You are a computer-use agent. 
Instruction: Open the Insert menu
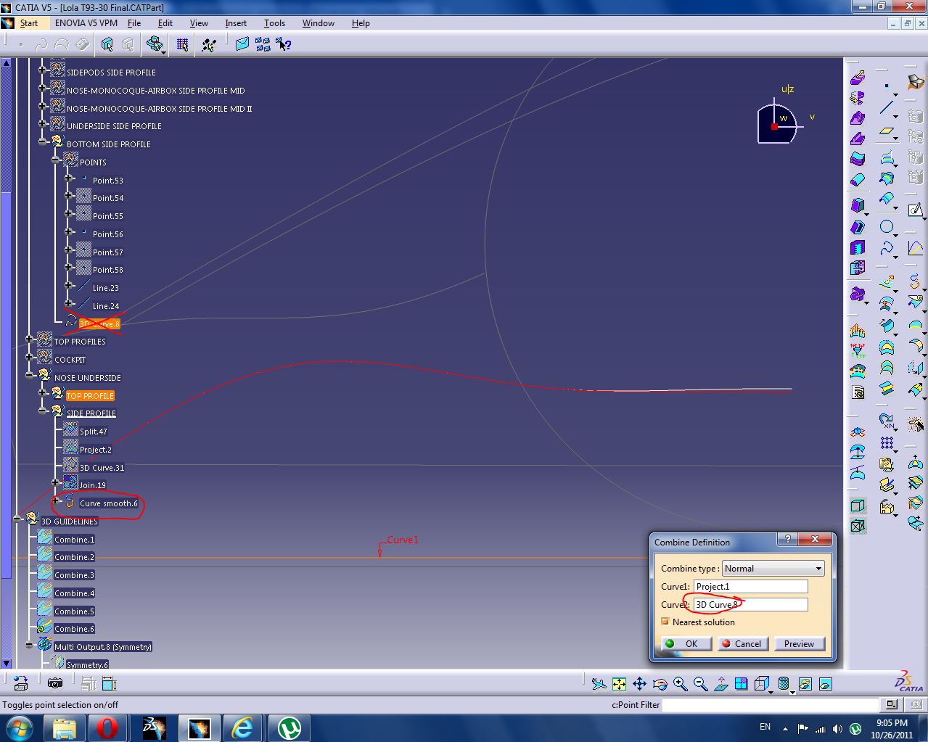[x=236, y=23]
